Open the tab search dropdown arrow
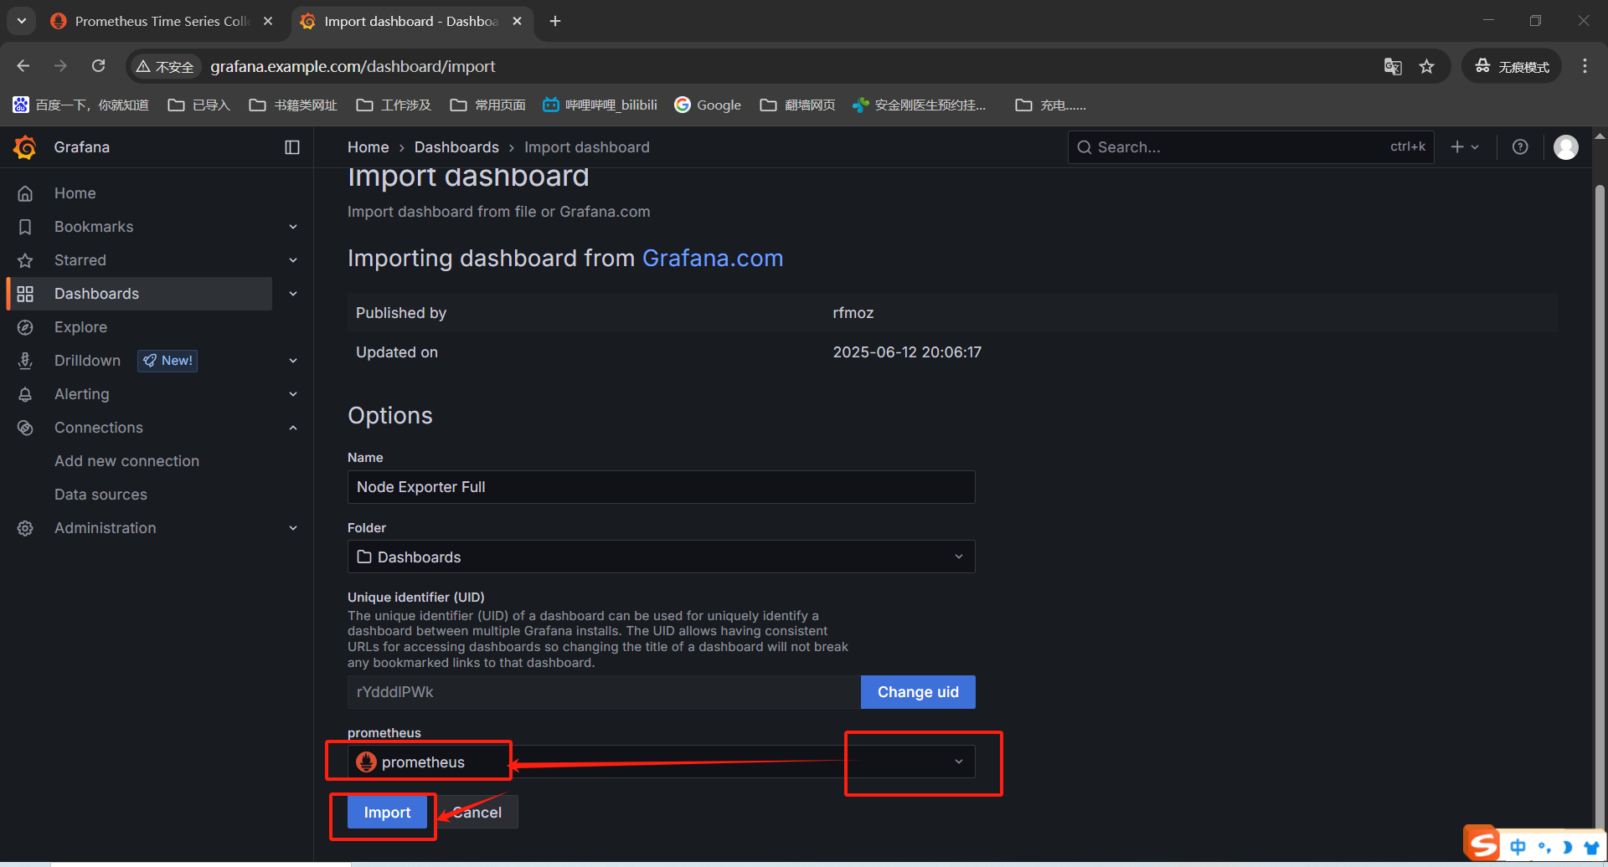 tap(22, 21)
